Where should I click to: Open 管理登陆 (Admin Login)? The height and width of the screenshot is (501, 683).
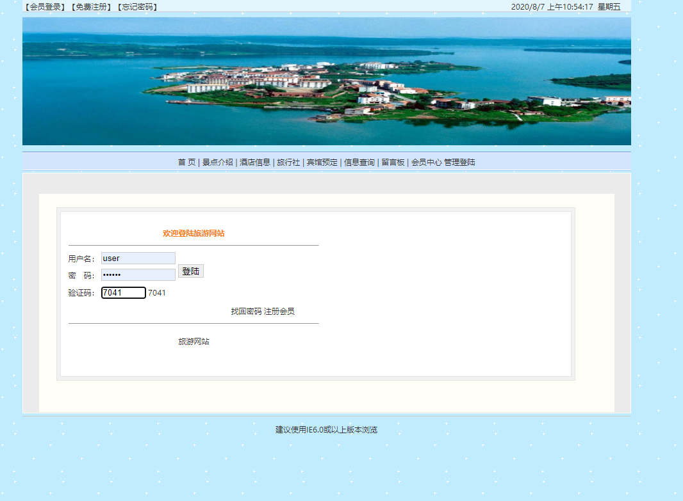(460, 162)
